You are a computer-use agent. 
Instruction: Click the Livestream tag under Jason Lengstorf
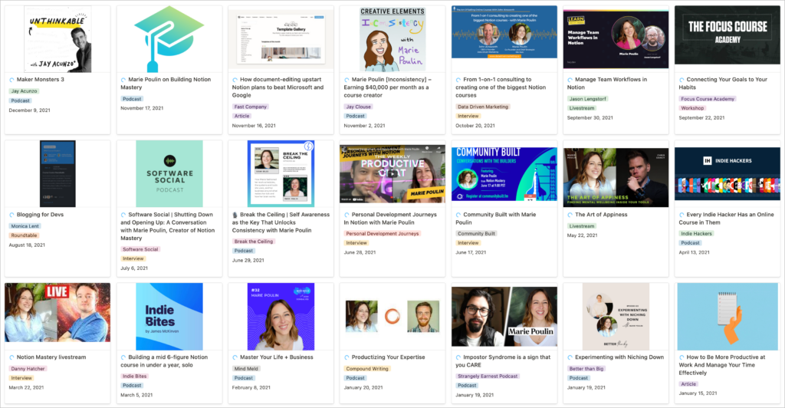[x=582, y=108]
